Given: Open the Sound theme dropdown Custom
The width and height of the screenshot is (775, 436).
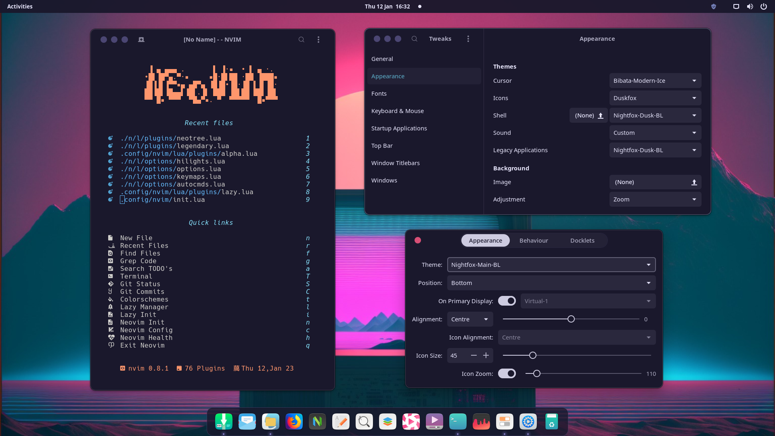Looking at the screenshot, I should 655,133.
